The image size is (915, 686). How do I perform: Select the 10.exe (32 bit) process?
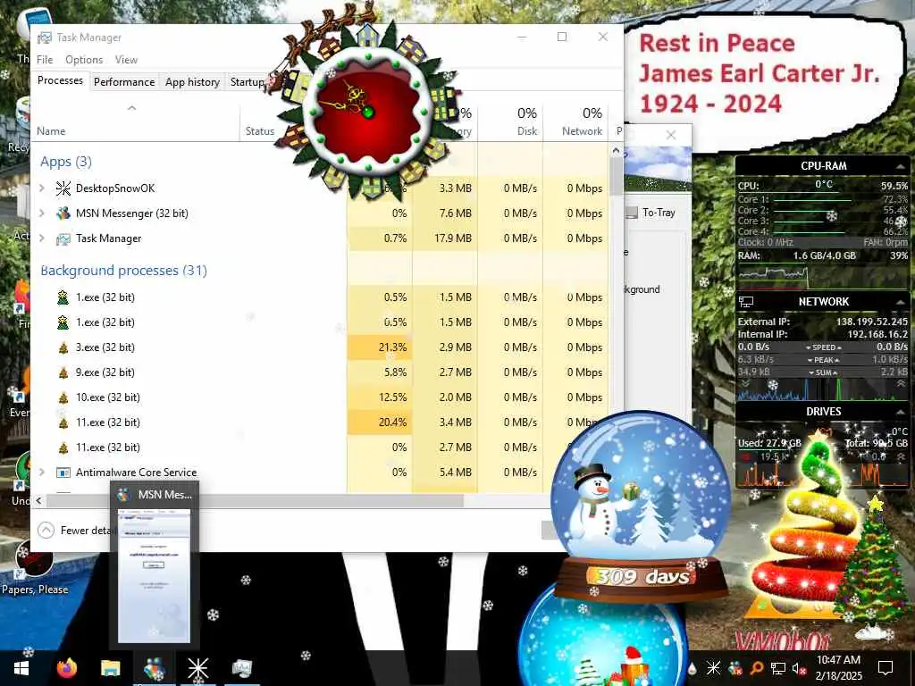[x=108, y=397]
